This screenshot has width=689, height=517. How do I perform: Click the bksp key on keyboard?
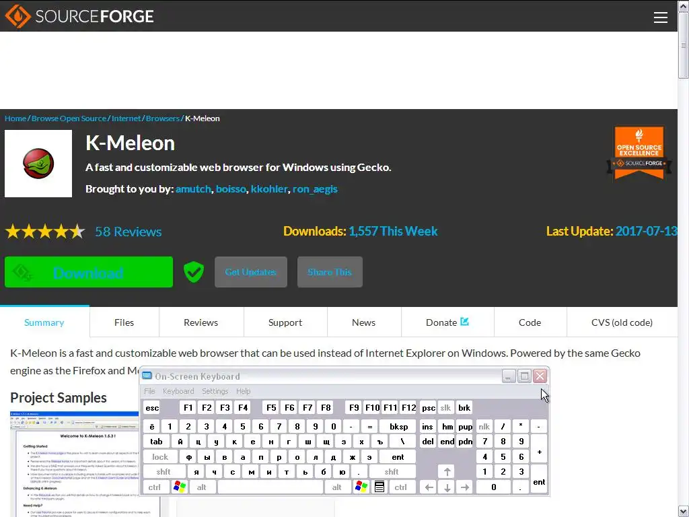tap(398, 426)
